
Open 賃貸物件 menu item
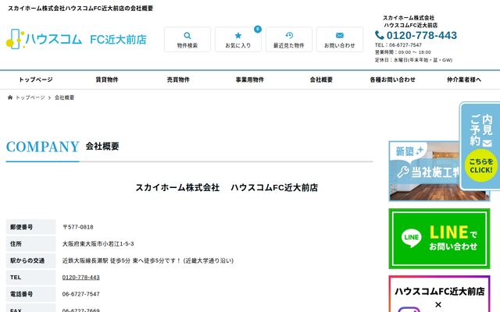coord(107,80)
